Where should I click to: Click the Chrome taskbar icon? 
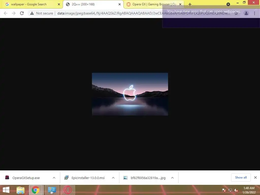[36, 190]
